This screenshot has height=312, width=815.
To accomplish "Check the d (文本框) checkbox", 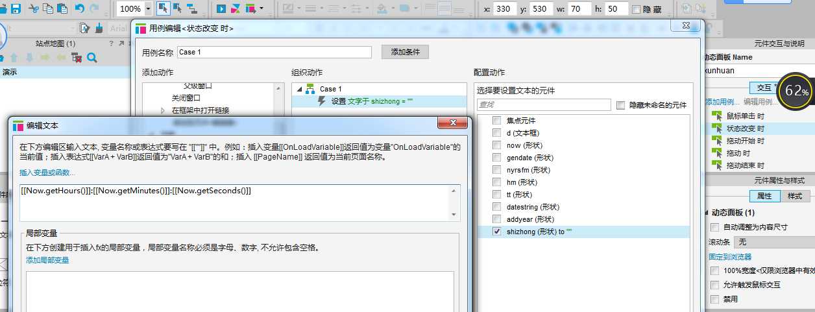I will [x=496, y=133].
